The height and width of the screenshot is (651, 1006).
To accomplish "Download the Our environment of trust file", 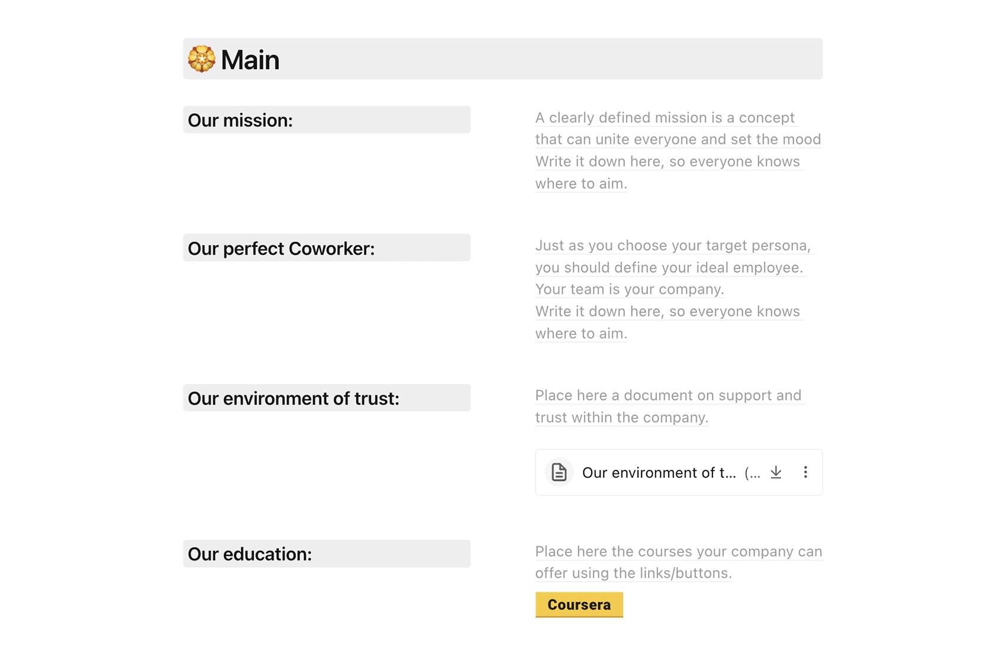I will [x=776, y=472].
